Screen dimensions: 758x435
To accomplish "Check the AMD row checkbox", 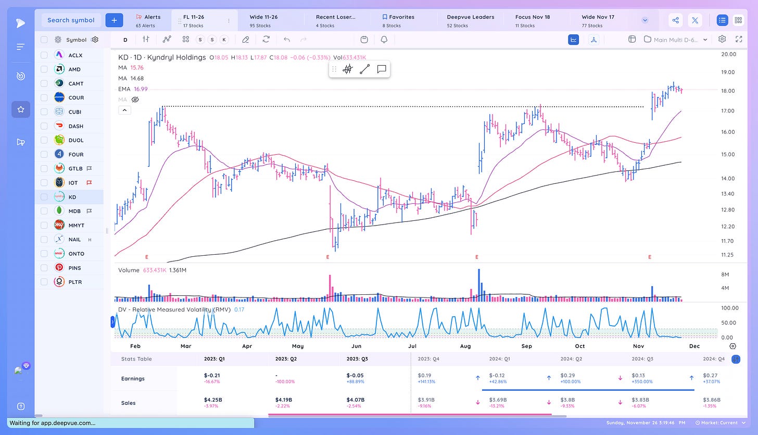I will coord(44,69).
